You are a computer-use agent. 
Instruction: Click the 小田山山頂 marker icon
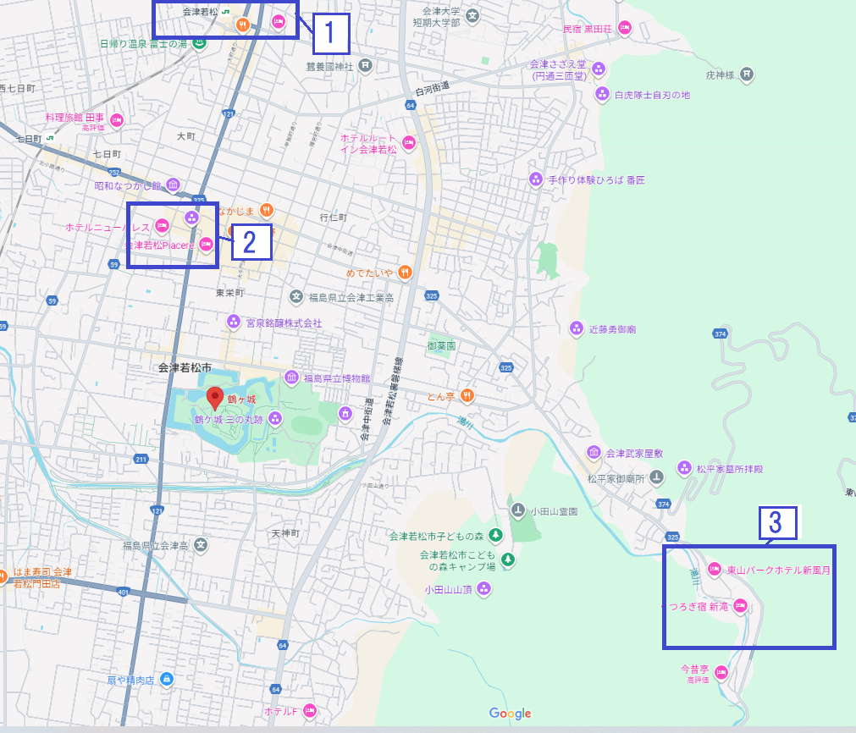[x=483, y=589]
